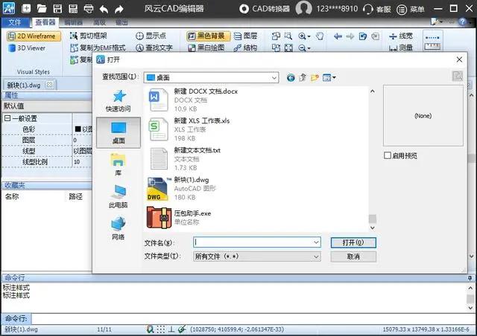Click the first save disk icon in title bar

pos(57,8)
